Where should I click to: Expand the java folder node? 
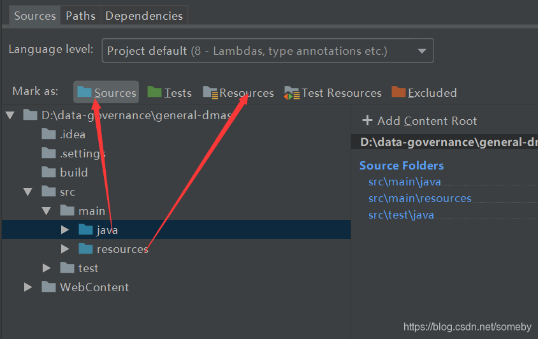pyautogui.click(x=64, y=229)
